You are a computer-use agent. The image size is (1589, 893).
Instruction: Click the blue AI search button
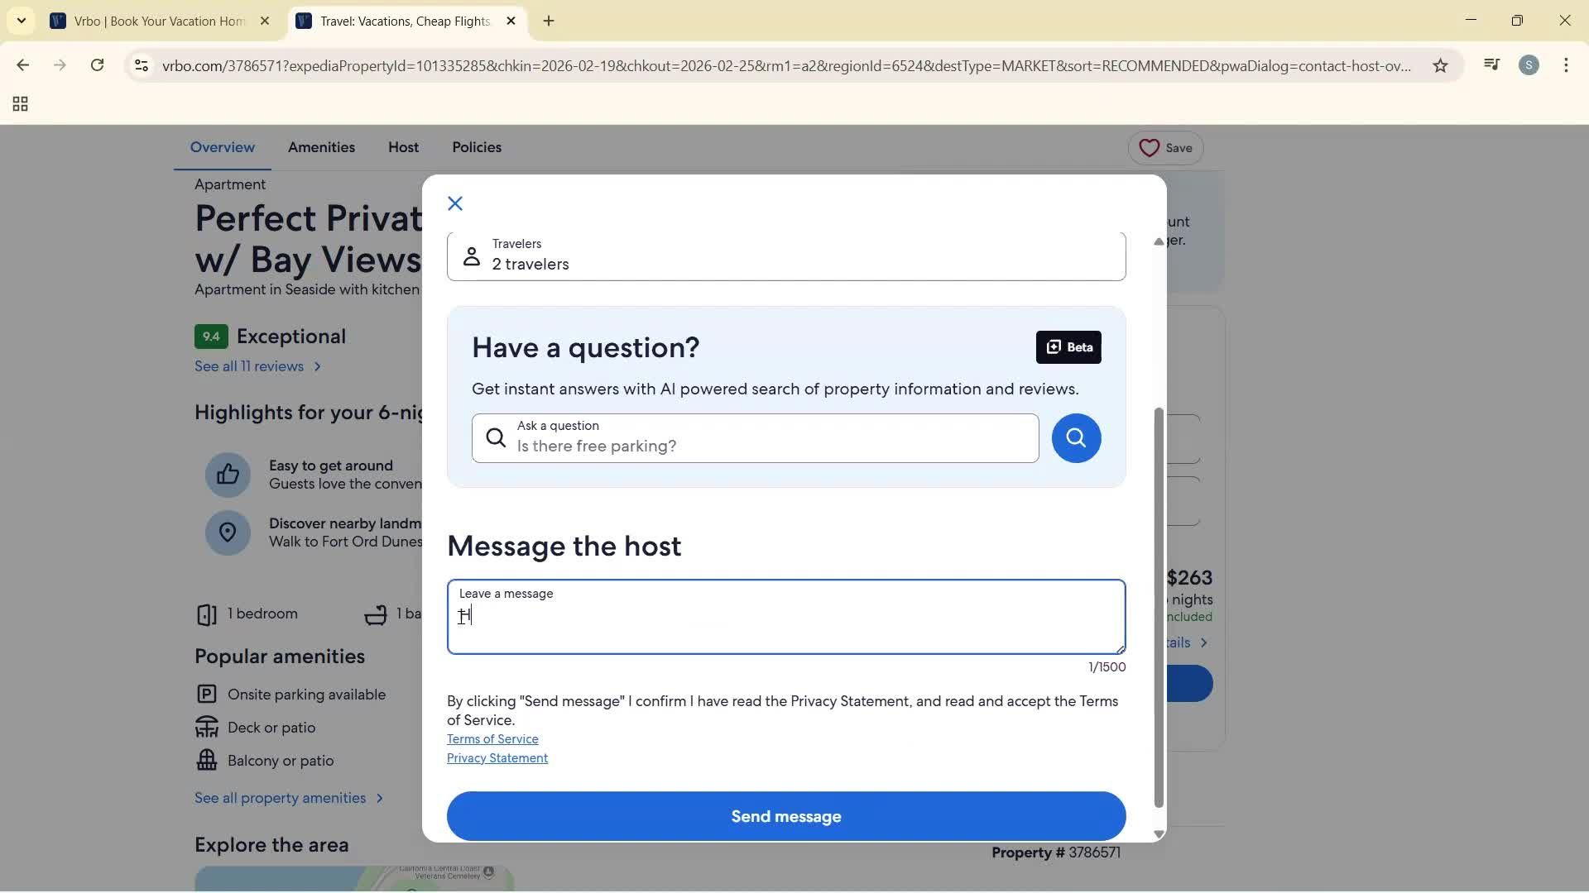[x=1076, y=438]
